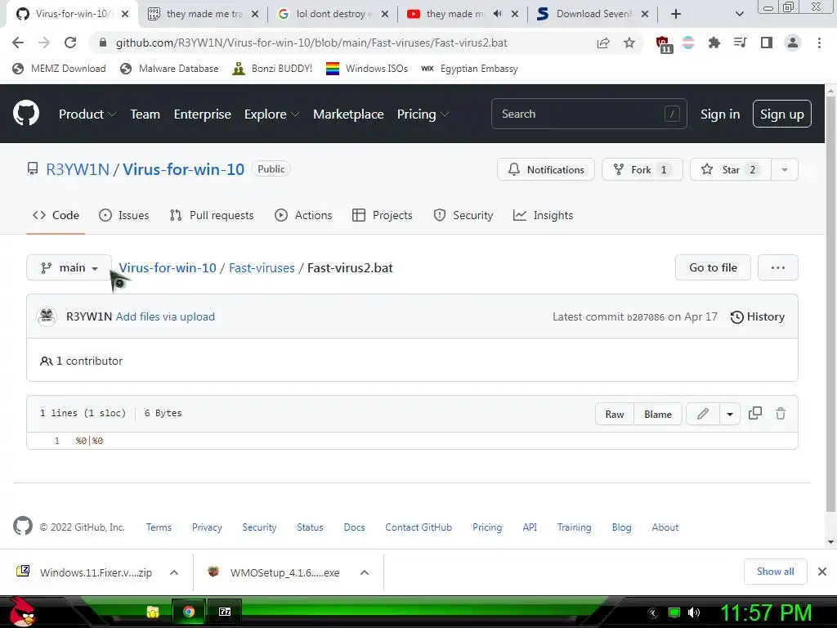Image resolution: width=837 pixels, height=628 pixels.
Task: Close the downloads bar with X
Action: pos(822,572)
